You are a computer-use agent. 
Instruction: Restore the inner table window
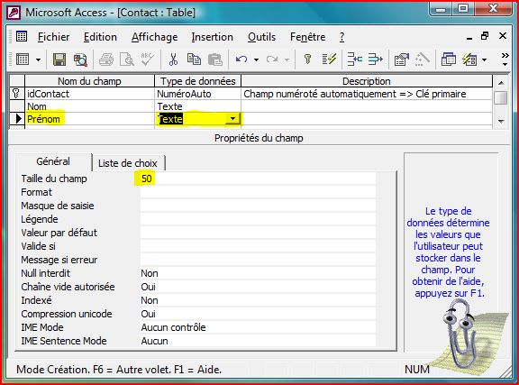click(485, 36)
